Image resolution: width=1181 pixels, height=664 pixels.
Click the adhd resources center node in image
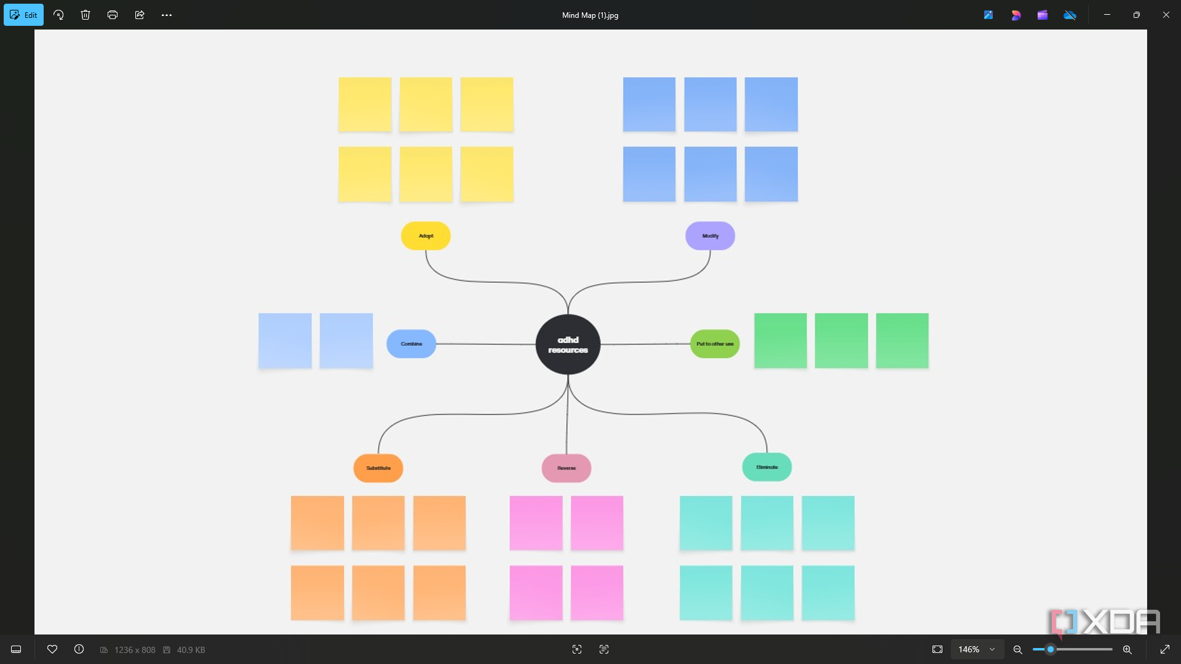pos(568,344)
